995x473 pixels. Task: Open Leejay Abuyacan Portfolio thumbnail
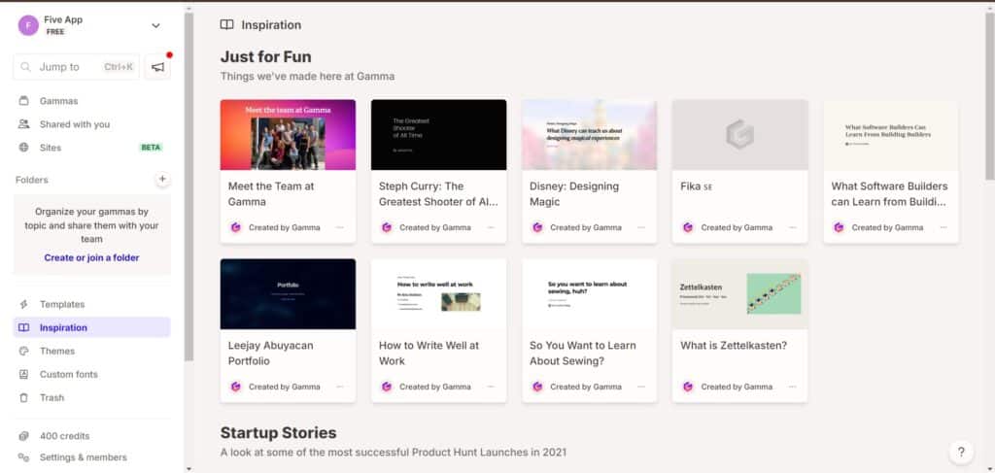288,293
